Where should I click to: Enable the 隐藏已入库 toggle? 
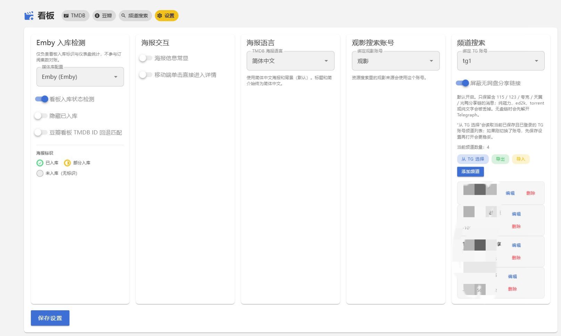[x=41, y=116]
